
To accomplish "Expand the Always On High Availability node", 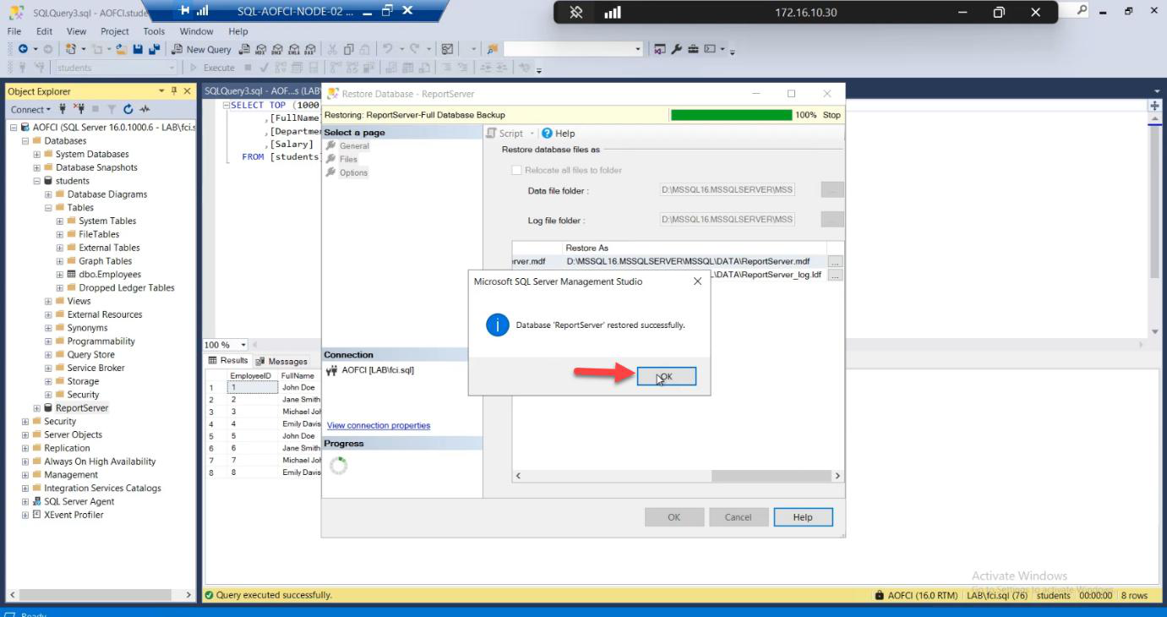I will tap(25, 461).
